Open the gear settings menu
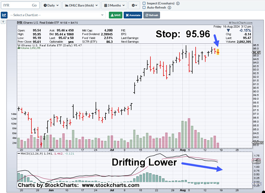 pos(135,5)
